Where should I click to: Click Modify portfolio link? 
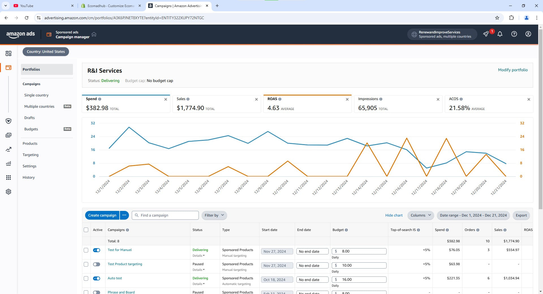pos(513,70)
